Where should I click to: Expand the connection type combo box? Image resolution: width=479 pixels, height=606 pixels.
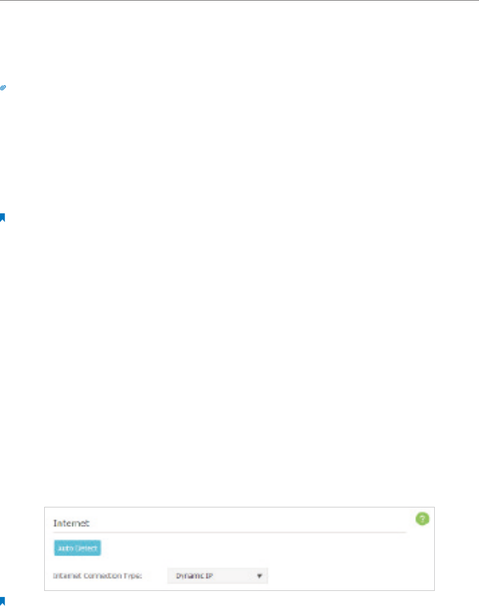click(218, 576)
